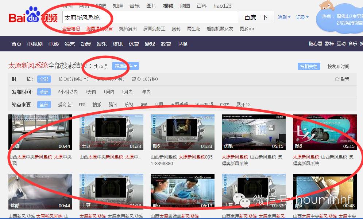363x219 pixels.
Task: Select 视频 in top links
Action: click(x=168, y=6)
